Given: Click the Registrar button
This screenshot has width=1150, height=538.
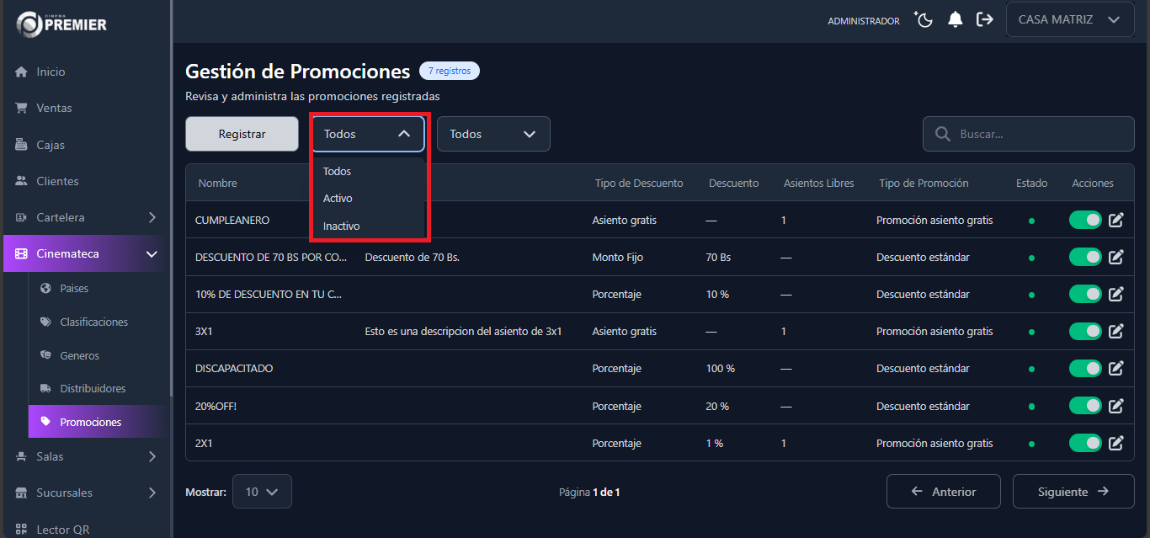Looking at the screenshot, I should (242, 133).
